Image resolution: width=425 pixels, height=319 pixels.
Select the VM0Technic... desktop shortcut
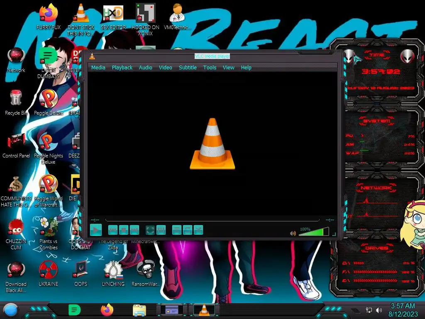pos(177,17)
